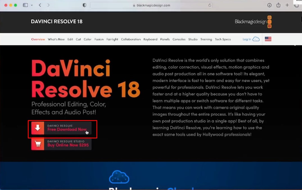Screen dimensions: 302x190
Task: Select the Overview tab
Action: 38,39
